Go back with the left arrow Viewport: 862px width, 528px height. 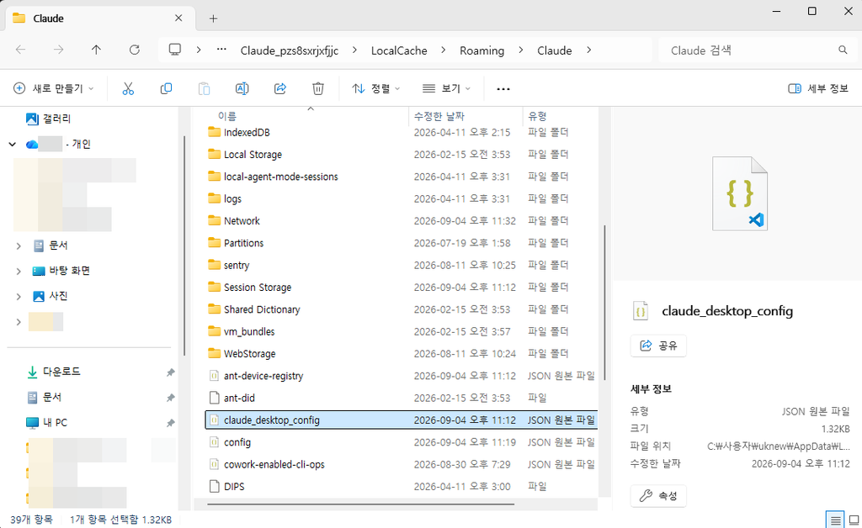(21, 50)
